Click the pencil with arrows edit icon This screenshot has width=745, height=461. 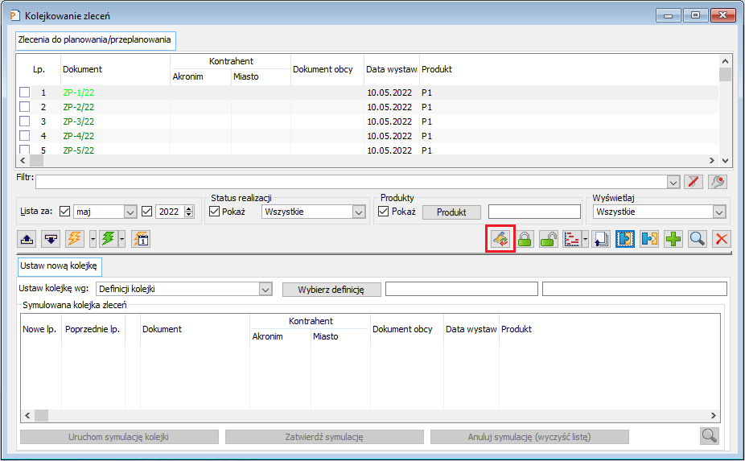pyautogui.click(x=500, y=239)
